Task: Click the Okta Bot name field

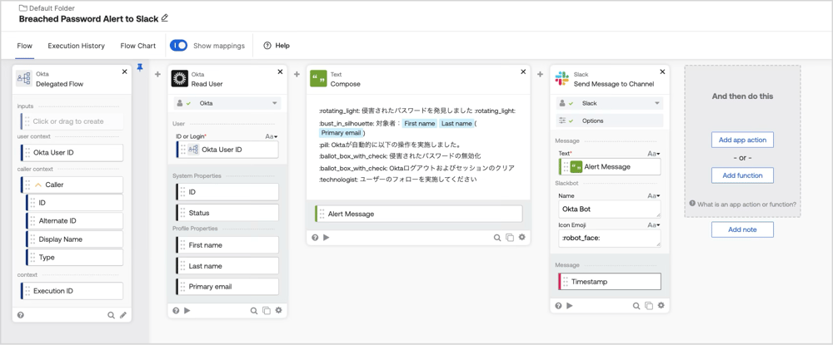Action: 610,209
